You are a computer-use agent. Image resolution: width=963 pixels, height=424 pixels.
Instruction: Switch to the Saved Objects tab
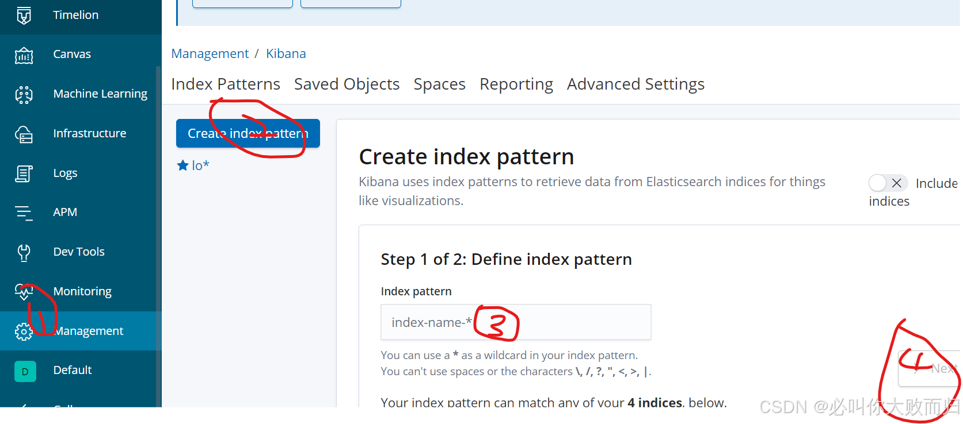347,84
